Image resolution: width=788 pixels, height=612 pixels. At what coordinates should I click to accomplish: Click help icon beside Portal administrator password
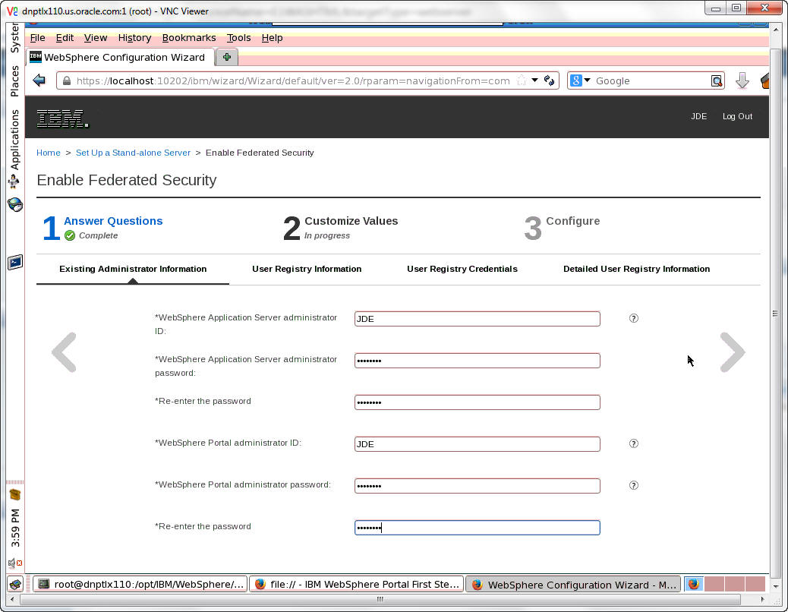634,485
